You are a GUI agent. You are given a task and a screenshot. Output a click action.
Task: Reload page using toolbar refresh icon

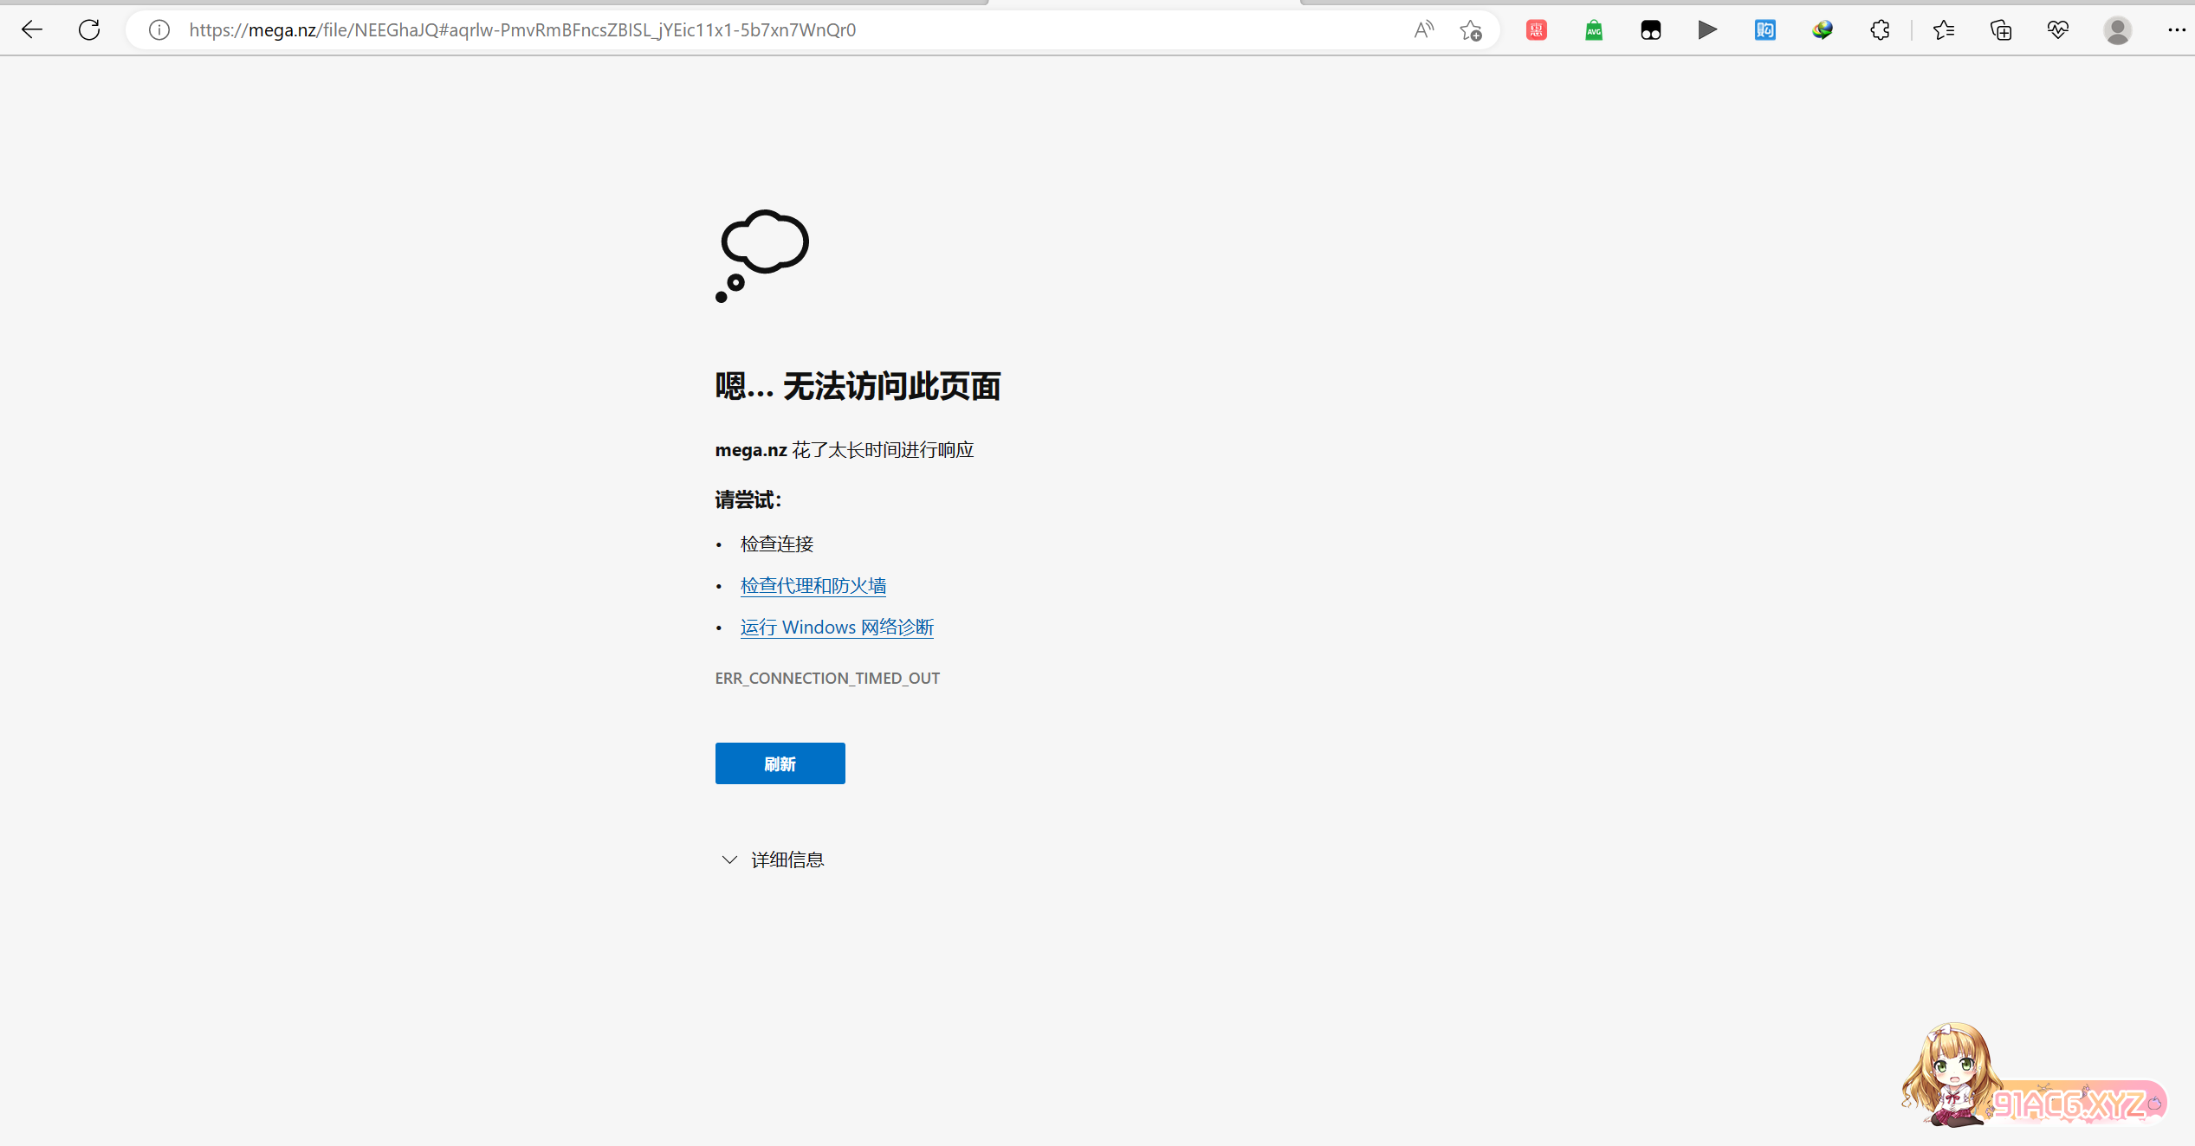89,30
